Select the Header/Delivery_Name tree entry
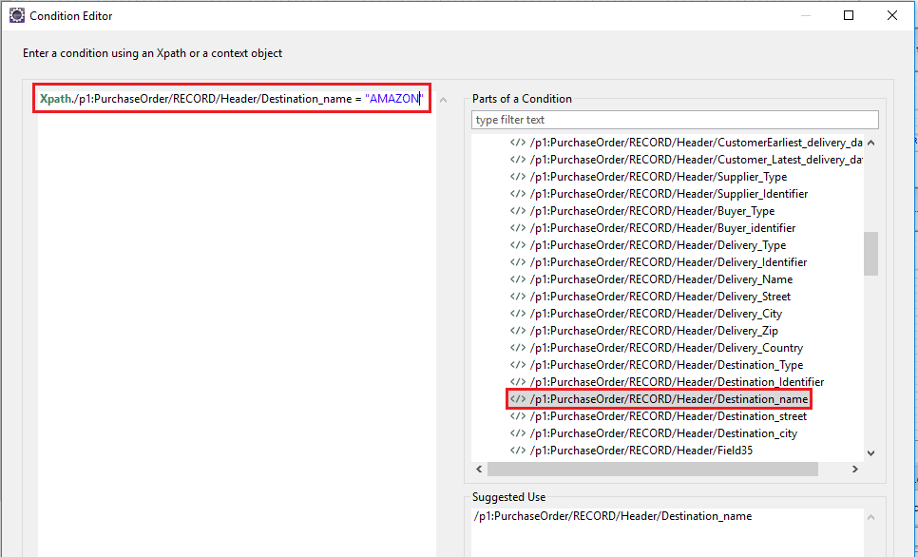The image size is (918, 557). pyautogui.click(x=661, y=279)
